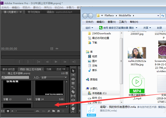Click the project panel search field

click(x=15, y=77)
